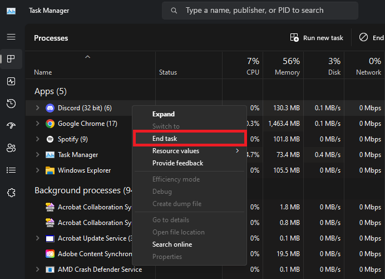Expand the Google Chrome process group

pos(38,124)
